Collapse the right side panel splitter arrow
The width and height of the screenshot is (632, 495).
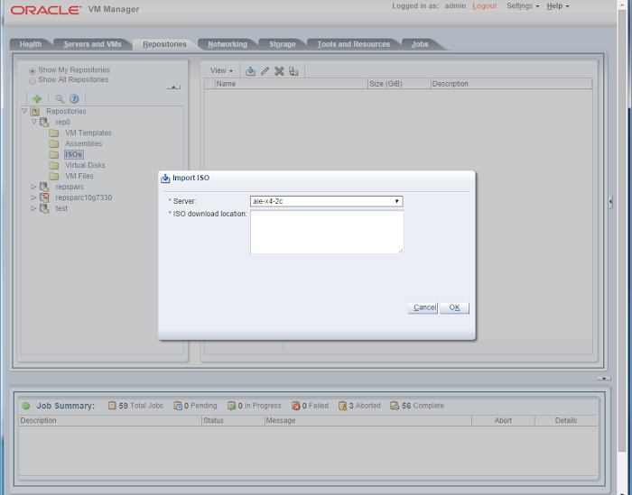[610, 201]
